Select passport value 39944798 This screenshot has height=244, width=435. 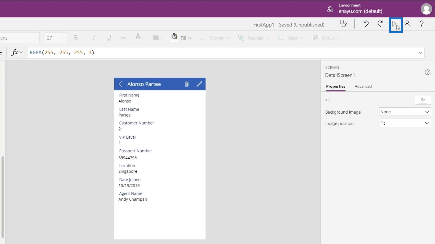pyautogui.click(x=128, y=158)
